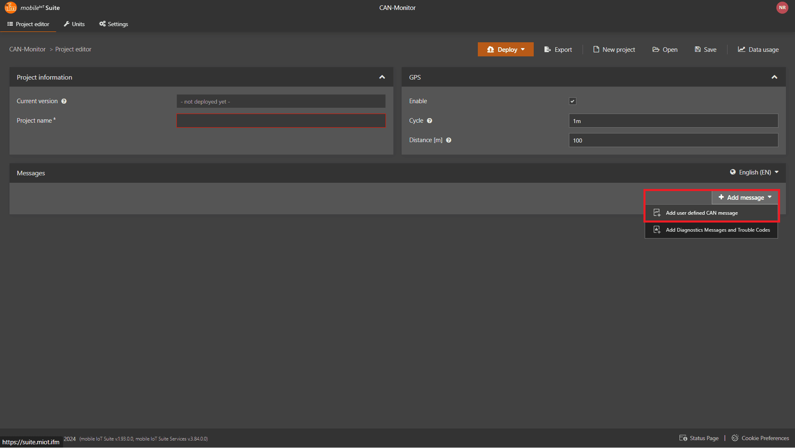The image size is (795, 448).
Task: Open English (EN) language dropdown
Action: coord(754,172)
